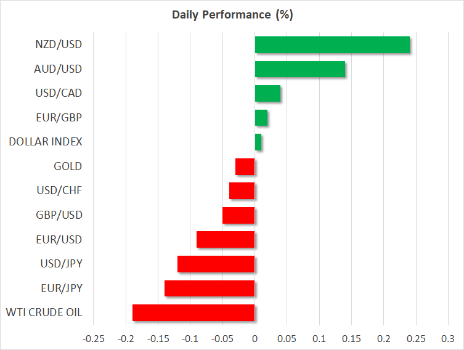This screenshot has width=464, height=350.
Task: Click the red WTI Crude Oil bar
Action: click(193, 313)
